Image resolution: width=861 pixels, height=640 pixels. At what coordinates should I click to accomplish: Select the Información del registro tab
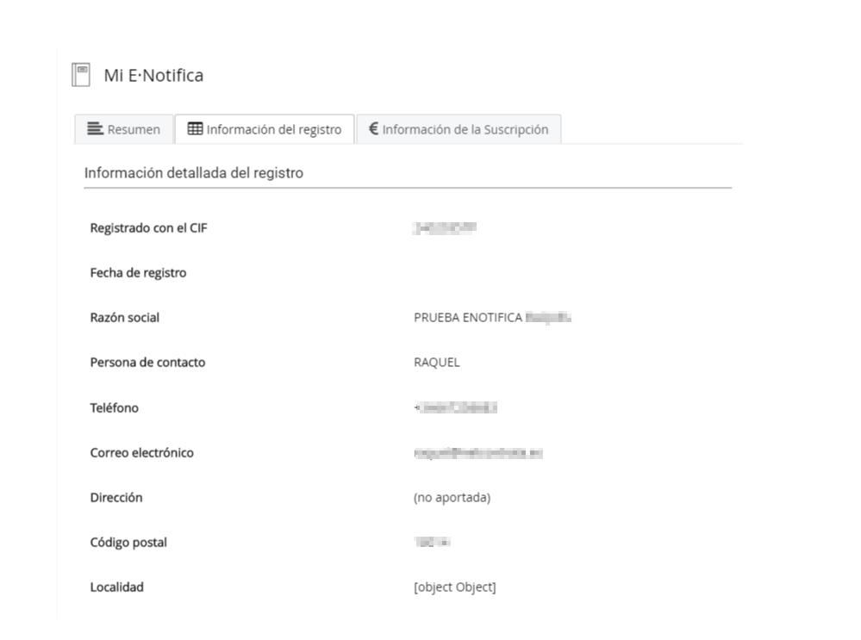[265, 130]
